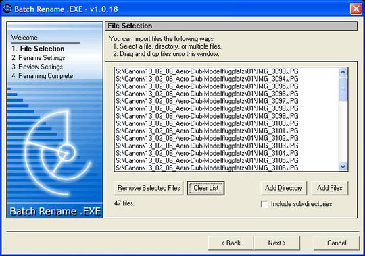365x256 pixels.
Task: Go back with the Back button
Action: tap(230, 243)
